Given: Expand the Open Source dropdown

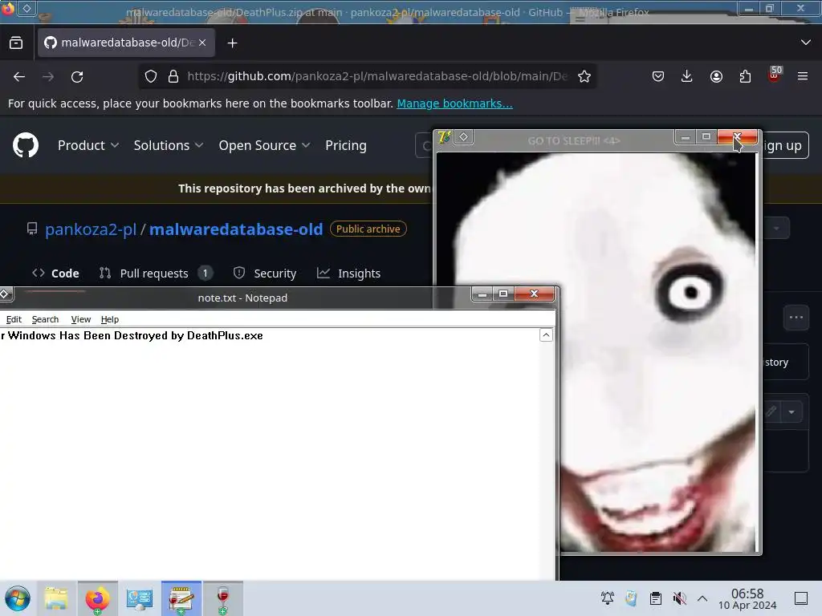Looking at the screenshot, I should (x=264, y=145).
